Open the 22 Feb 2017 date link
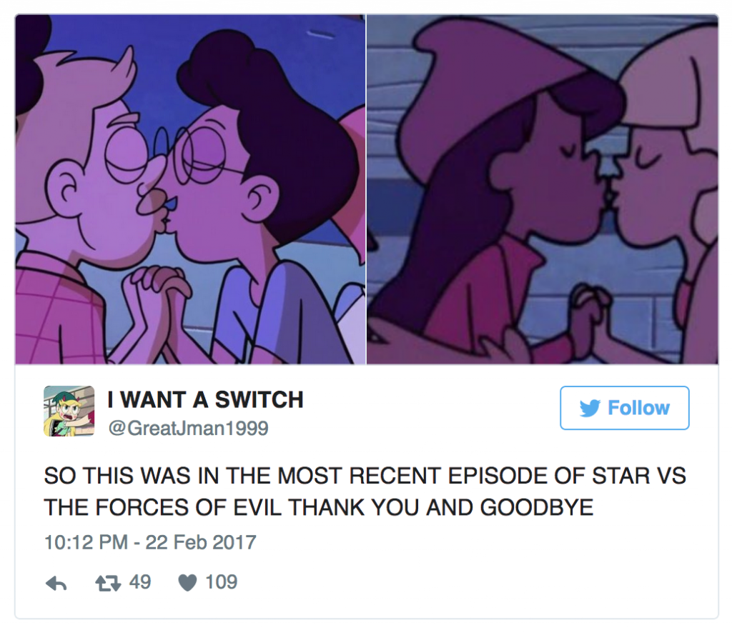 (201, 543)
